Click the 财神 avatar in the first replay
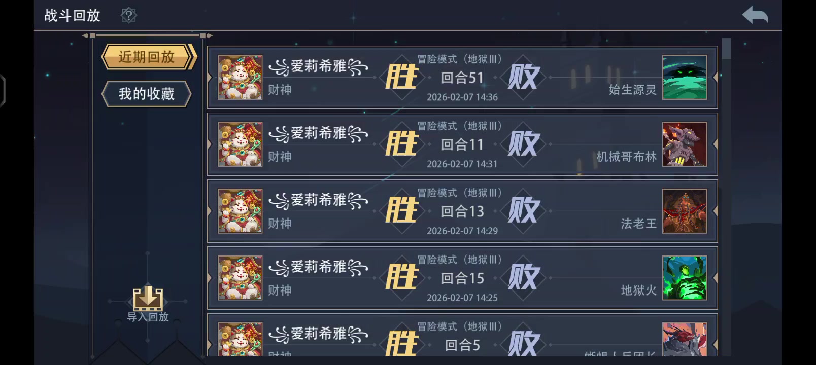 point(240,78)
